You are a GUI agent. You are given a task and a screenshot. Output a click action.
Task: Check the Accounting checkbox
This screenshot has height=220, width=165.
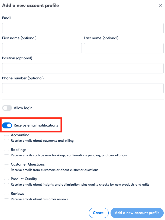7,138
